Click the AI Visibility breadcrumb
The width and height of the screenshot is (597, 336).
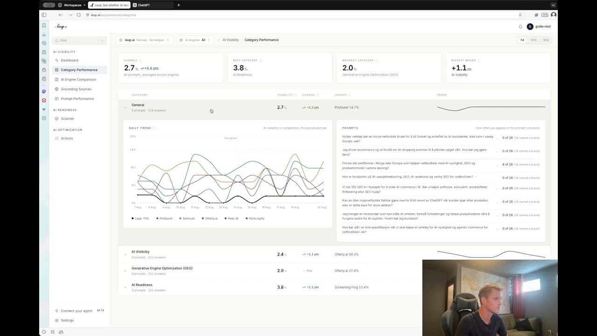(x=230, y=40)
